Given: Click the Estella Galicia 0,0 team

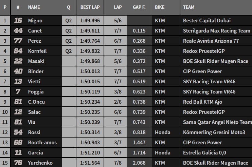Looking at the screenshot, I should [x=204, y=153].
